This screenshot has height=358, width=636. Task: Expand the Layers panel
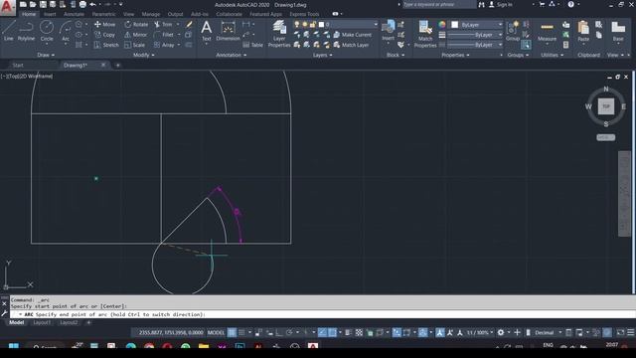tap(322, 55)
